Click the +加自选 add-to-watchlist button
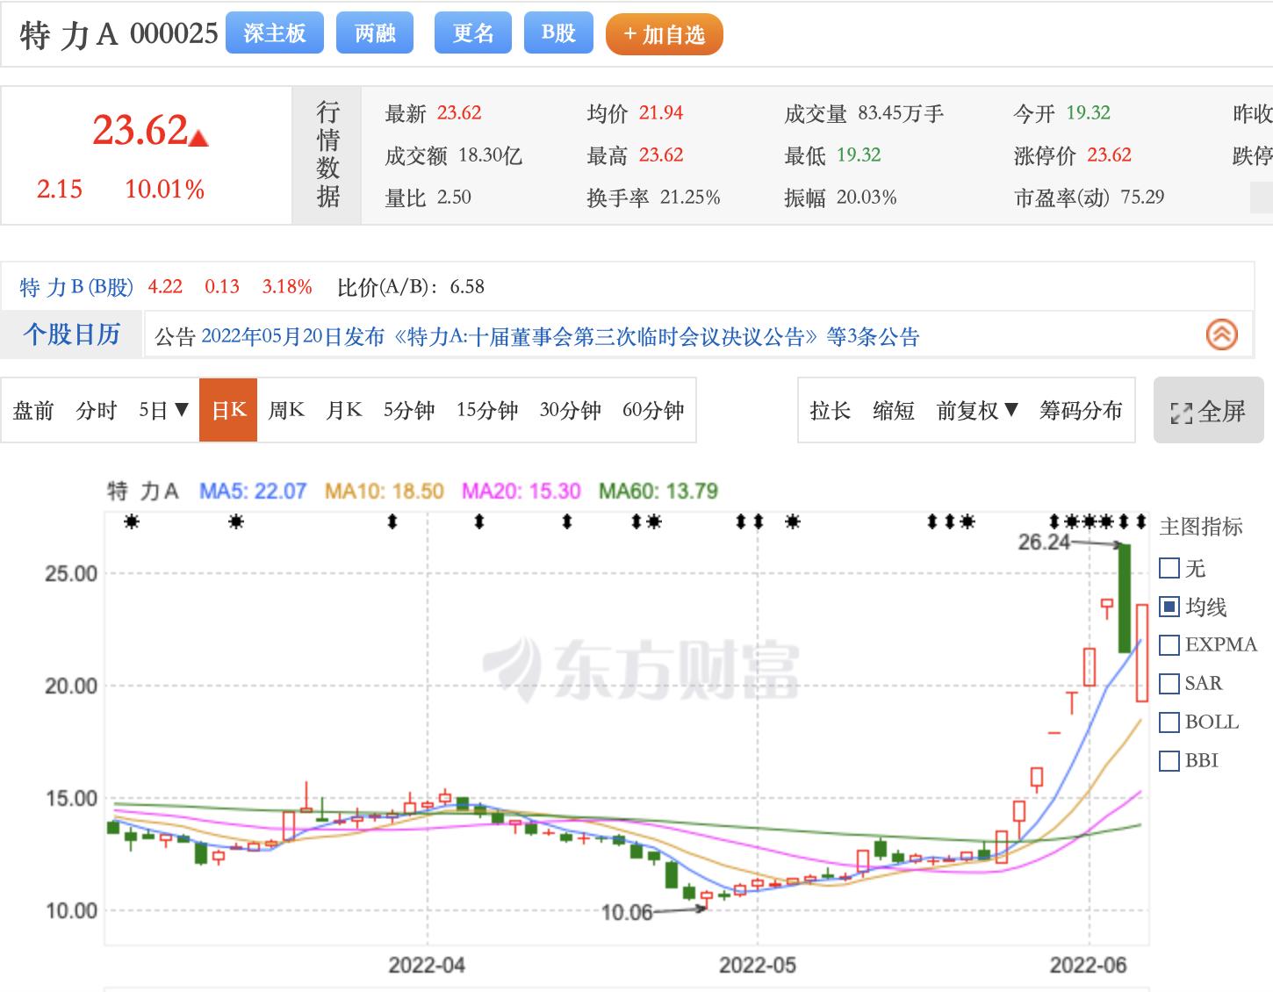The image size is (1273, 992). point(665,34)
